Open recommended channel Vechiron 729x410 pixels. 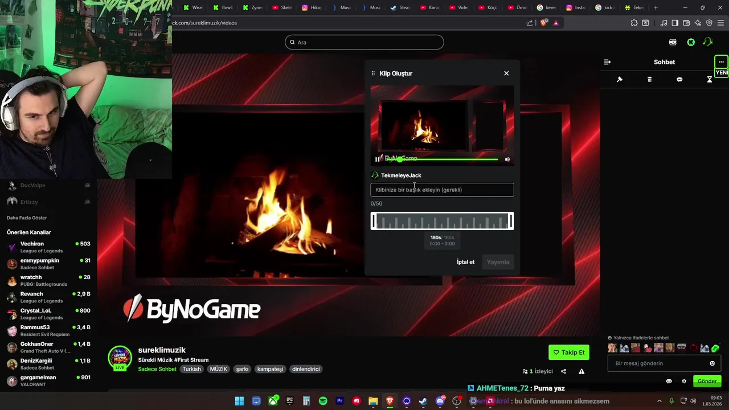click(x=48, y=247)
